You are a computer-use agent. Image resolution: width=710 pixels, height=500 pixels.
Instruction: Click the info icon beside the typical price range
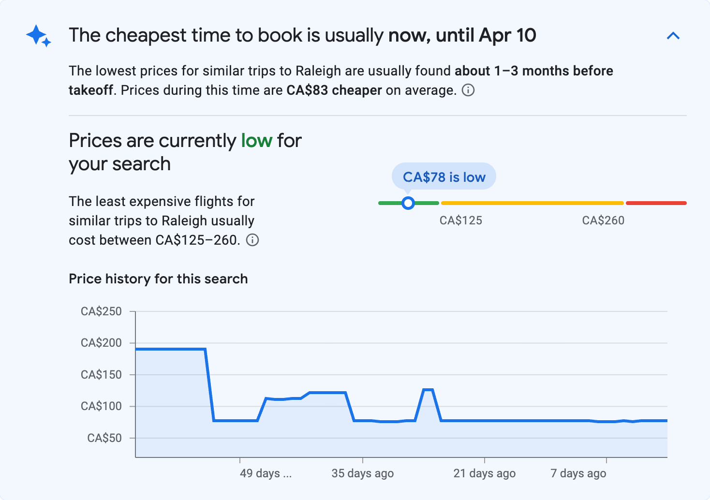[253, 240]
